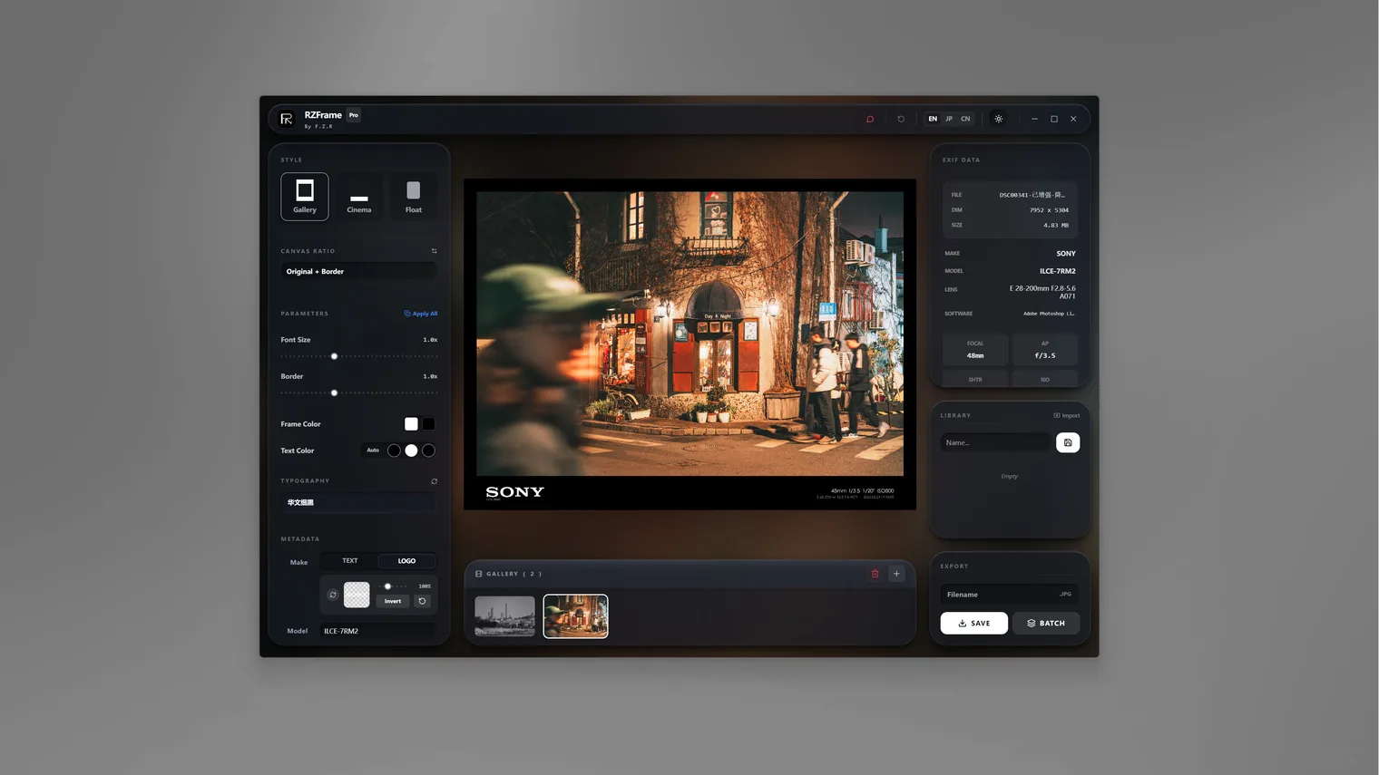Click the Typography refresh icon

pyautogui.click(x=434, y=481)
